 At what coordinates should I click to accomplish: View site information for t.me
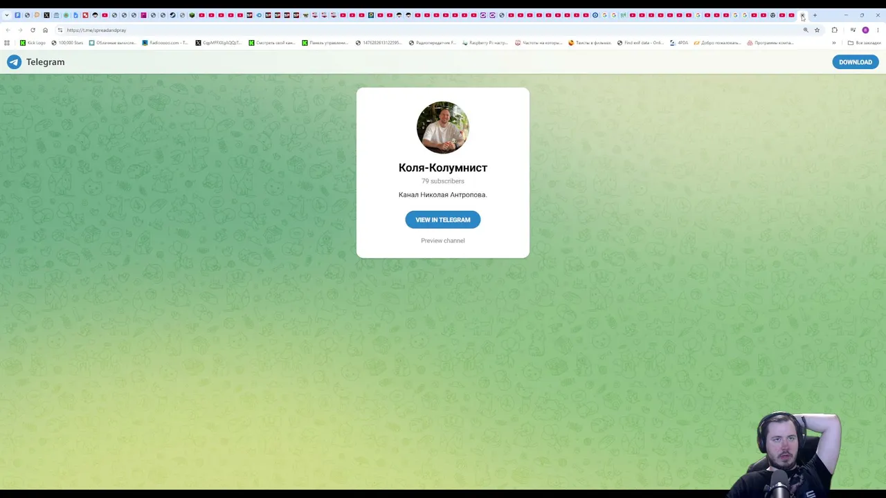point(60,30)
